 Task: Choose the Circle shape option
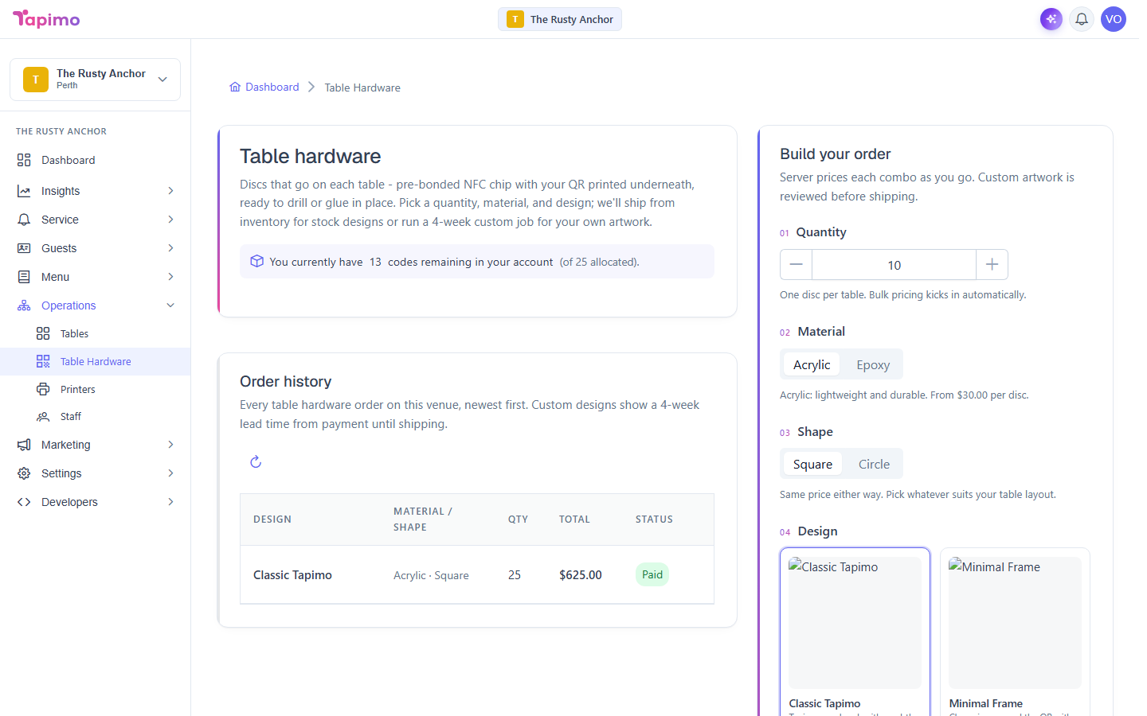(874, 464)
